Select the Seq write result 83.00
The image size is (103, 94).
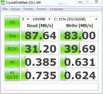tap(79, 35)
